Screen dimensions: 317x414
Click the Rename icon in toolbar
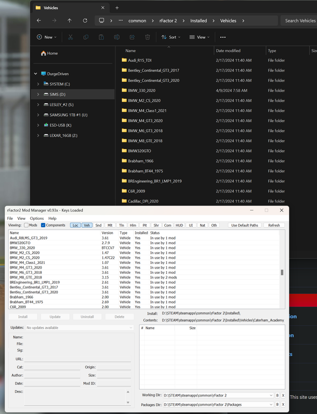click(117, 37)
